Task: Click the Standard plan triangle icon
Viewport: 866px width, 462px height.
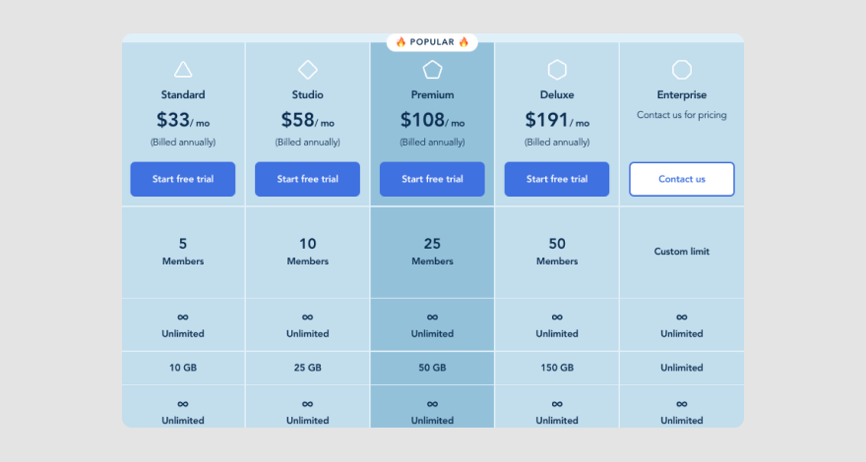Action: [x=183, y=70]
